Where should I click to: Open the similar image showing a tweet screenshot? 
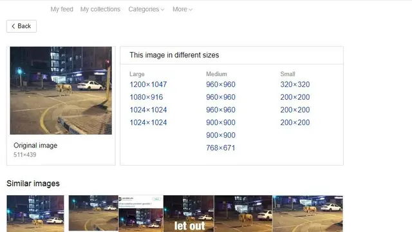[x=141, y=213]
